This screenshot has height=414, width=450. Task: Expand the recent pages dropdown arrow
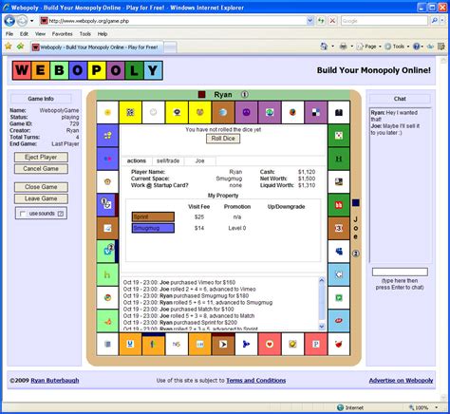31,21
